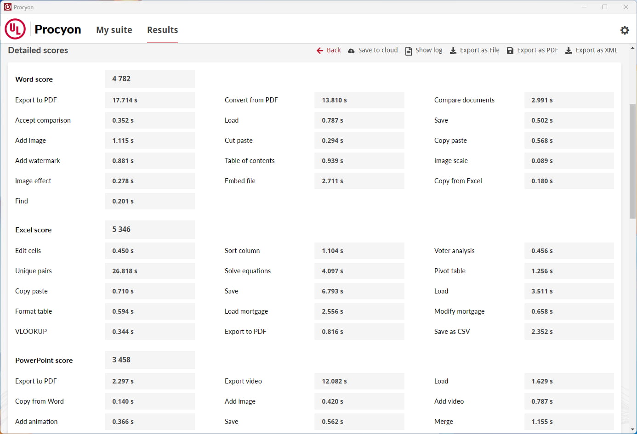Viewport: 637px width, 434px height.
Task: Click the PowerPoint score value 3 458
Action: (x=150, y=360)
